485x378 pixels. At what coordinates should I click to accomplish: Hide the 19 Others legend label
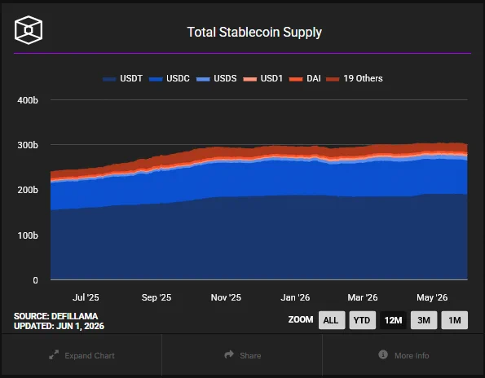tap(363, 78)
